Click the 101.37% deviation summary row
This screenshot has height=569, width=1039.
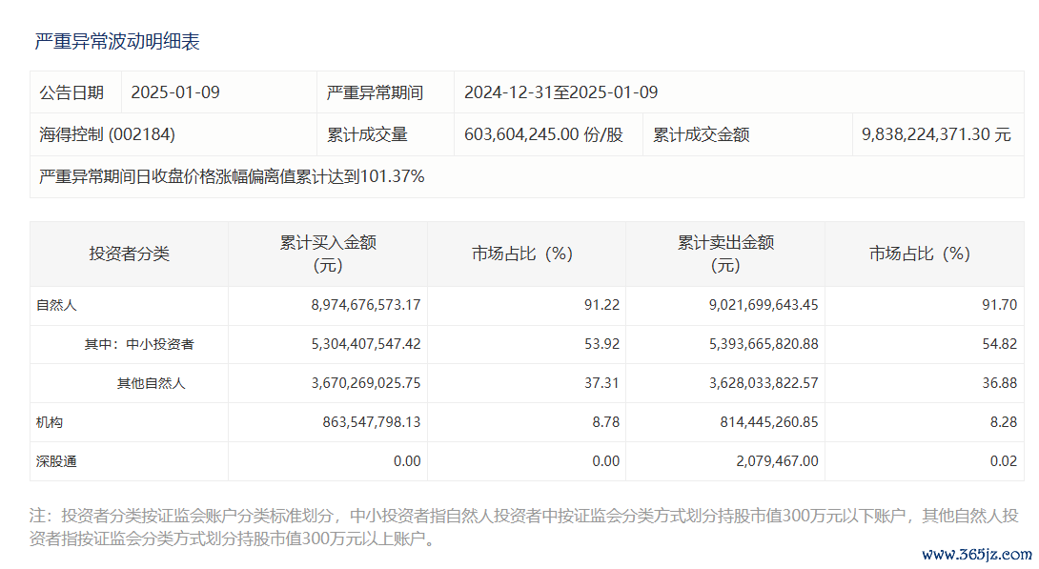(x=232, y=176)
